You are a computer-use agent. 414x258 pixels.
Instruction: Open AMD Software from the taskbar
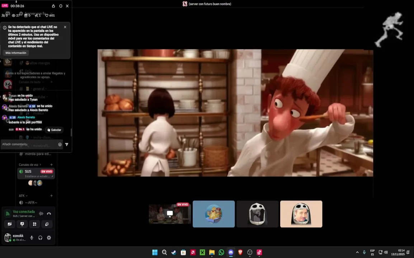point(193,253)
